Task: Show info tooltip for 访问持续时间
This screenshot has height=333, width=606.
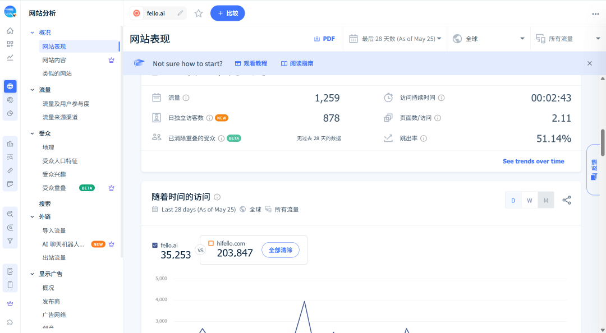Action: coord(442,98)
